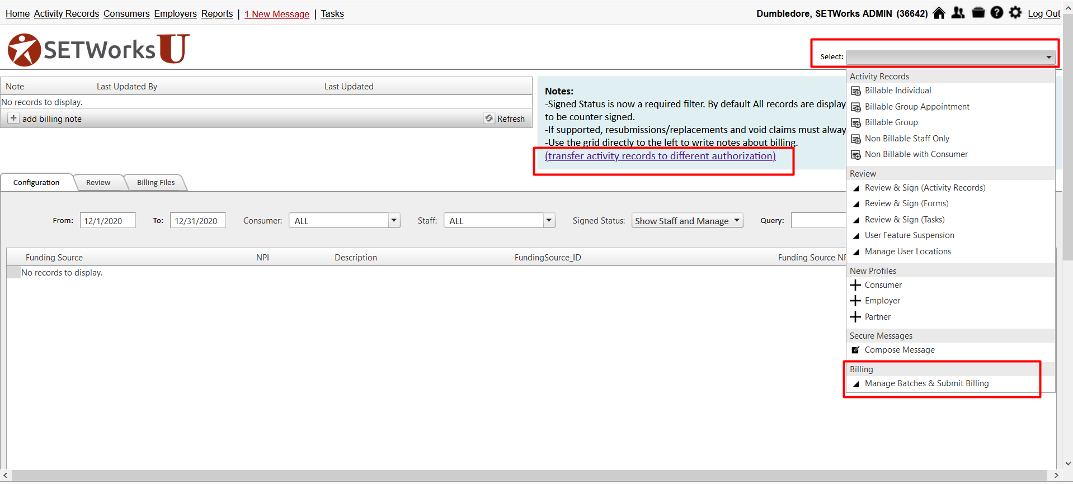This screenshot has width=1073, height=484.
Task: Click the Note column header
Action: coord(15,87)
